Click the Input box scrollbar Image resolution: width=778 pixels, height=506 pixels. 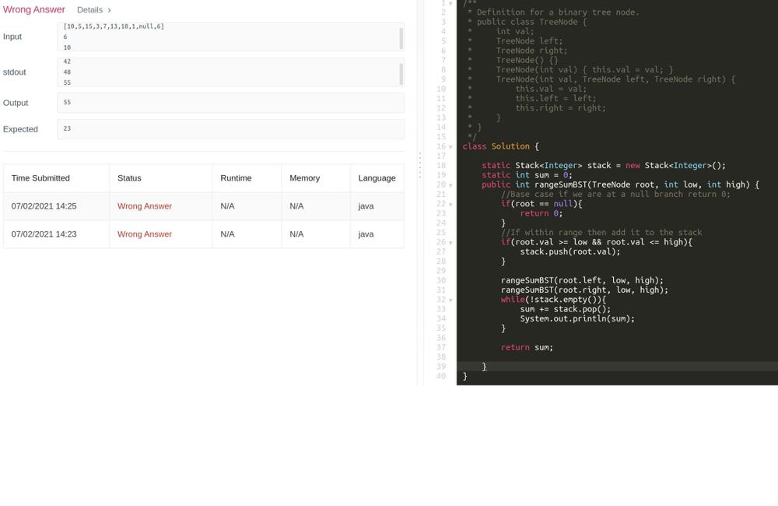401,39
